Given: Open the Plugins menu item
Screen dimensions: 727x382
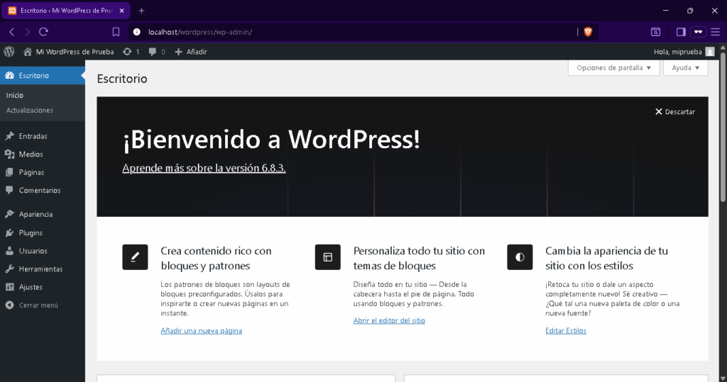Looking at the screenshot, I should point(42,233).
